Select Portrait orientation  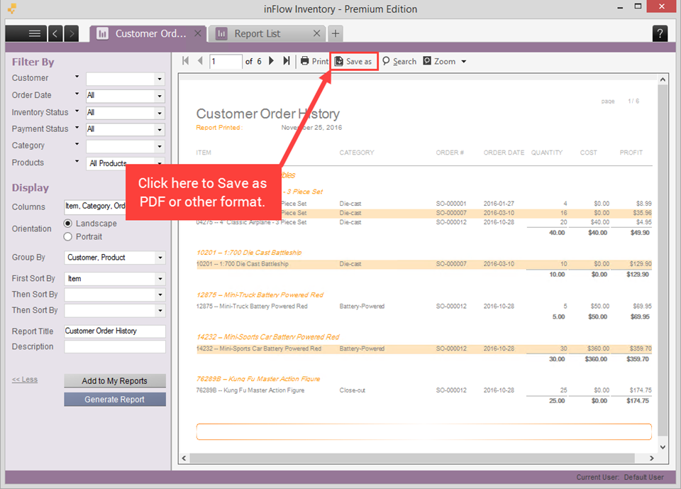tap(68, 237)
